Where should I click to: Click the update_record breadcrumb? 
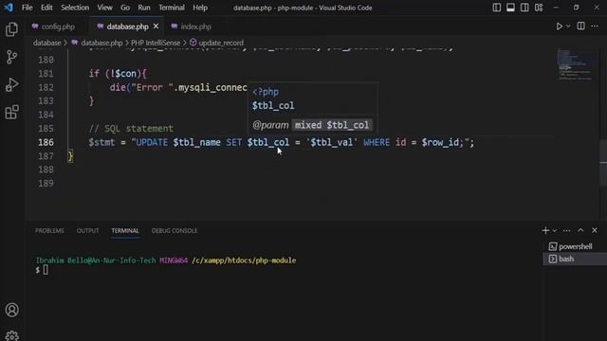pos(221,43)
